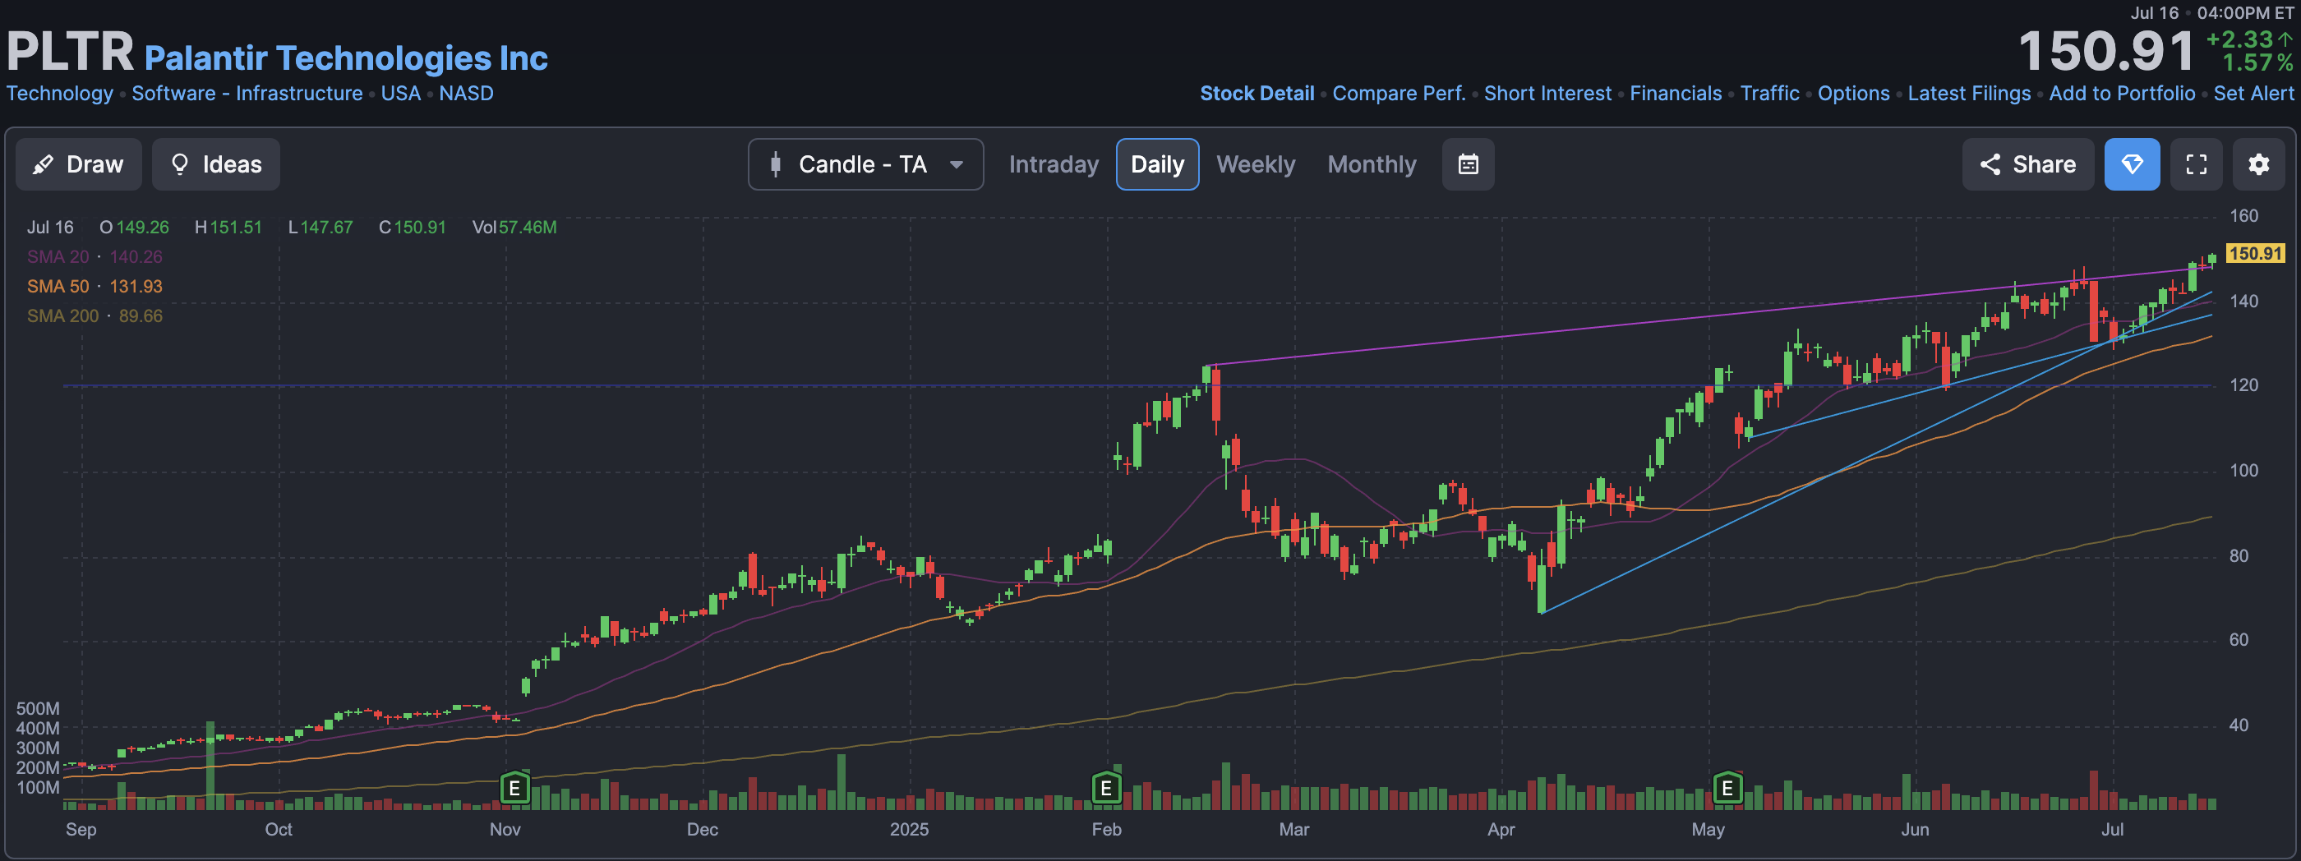Viewport: 2301px width, 861px height.
Task: Click the November earnings E marker
Action: [514, 788]
